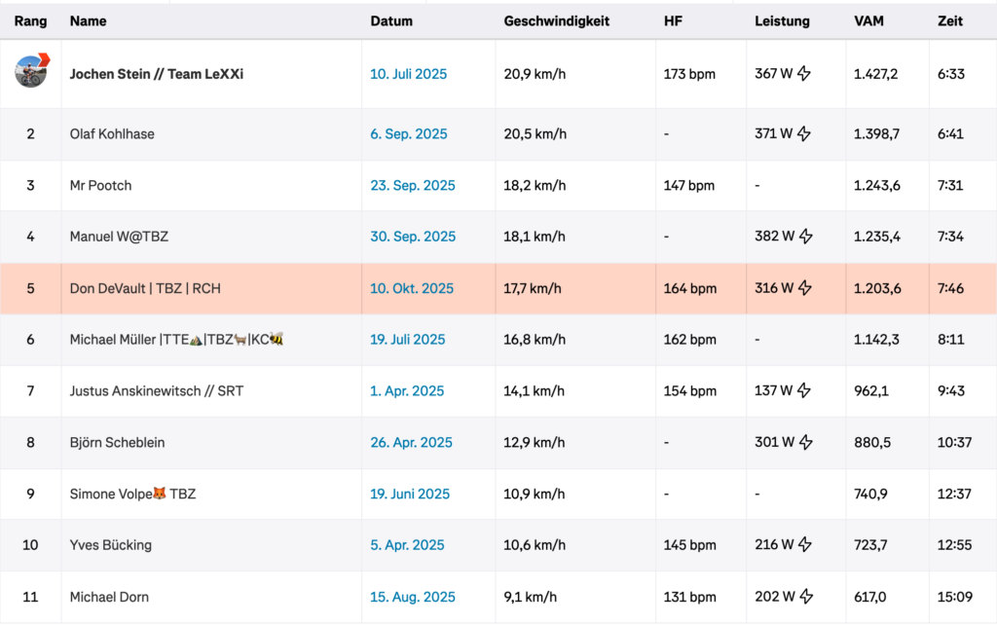
Task: Click the Geschwindigkeit column header
Action: click(556, 20)
